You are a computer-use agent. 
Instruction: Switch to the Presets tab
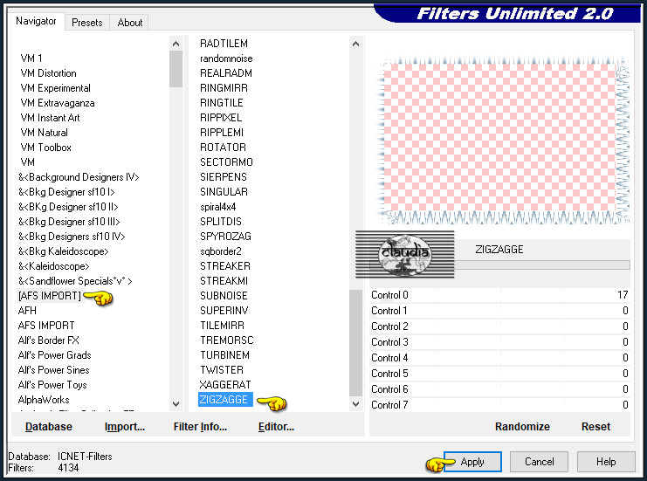[x=87, y=23]
